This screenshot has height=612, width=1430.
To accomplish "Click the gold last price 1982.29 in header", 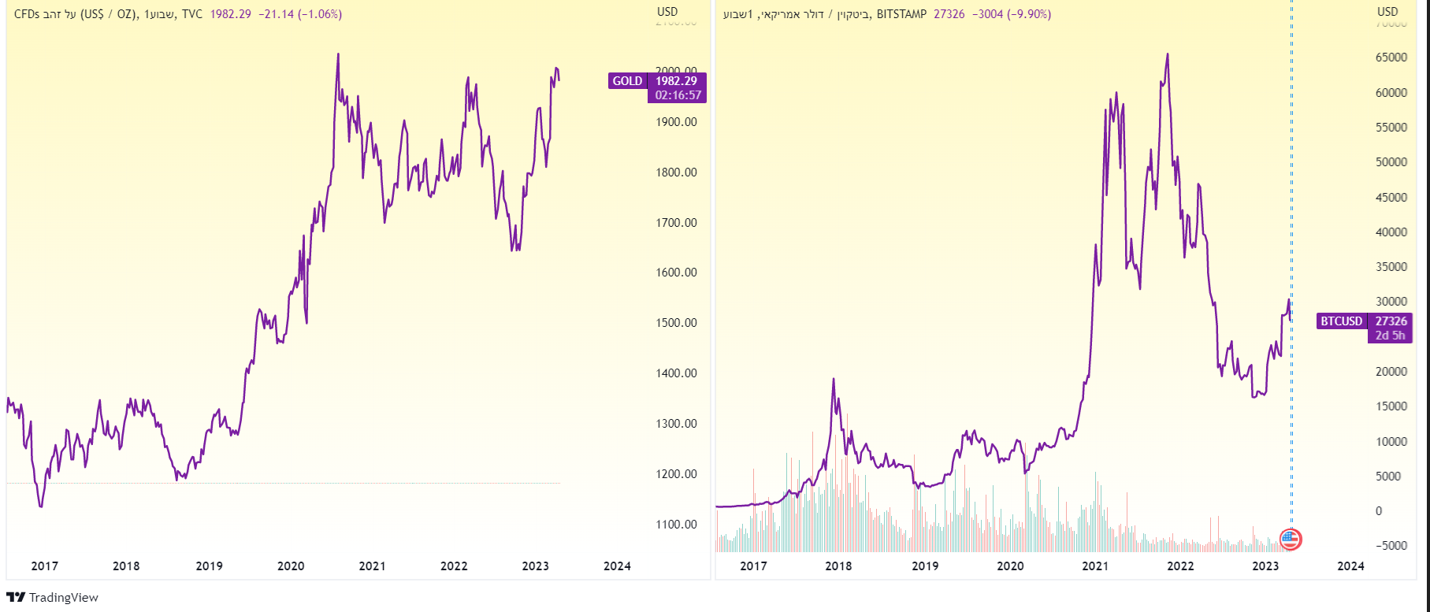I will 230,14.
